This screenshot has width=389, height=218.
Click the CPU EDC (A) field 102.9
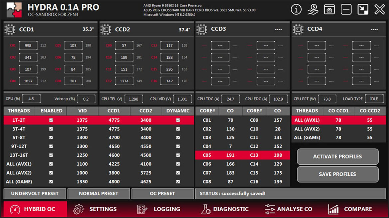click(x=278, y=99)
